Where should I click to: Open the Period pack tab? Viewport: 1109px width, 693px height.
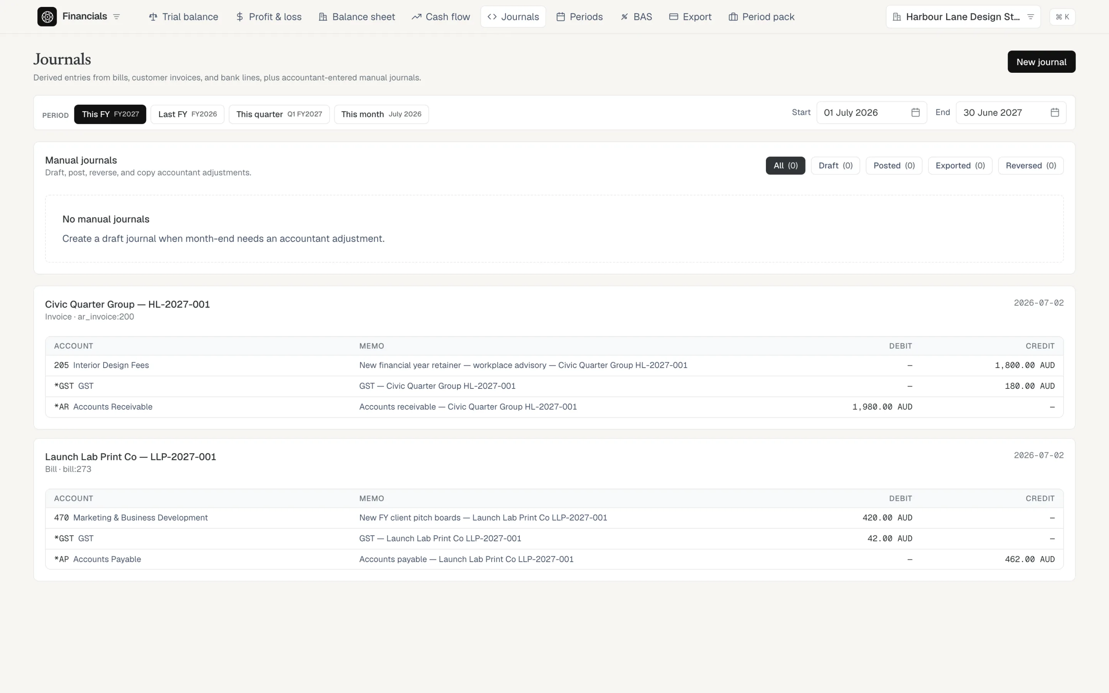(x=762, y=17)
